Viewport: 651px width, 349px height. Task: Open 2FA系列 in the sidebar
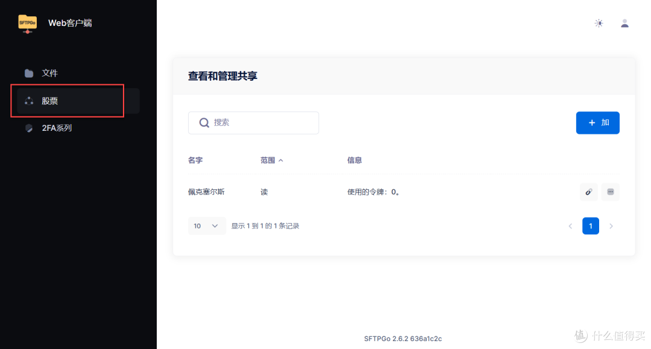click(78, 128)
